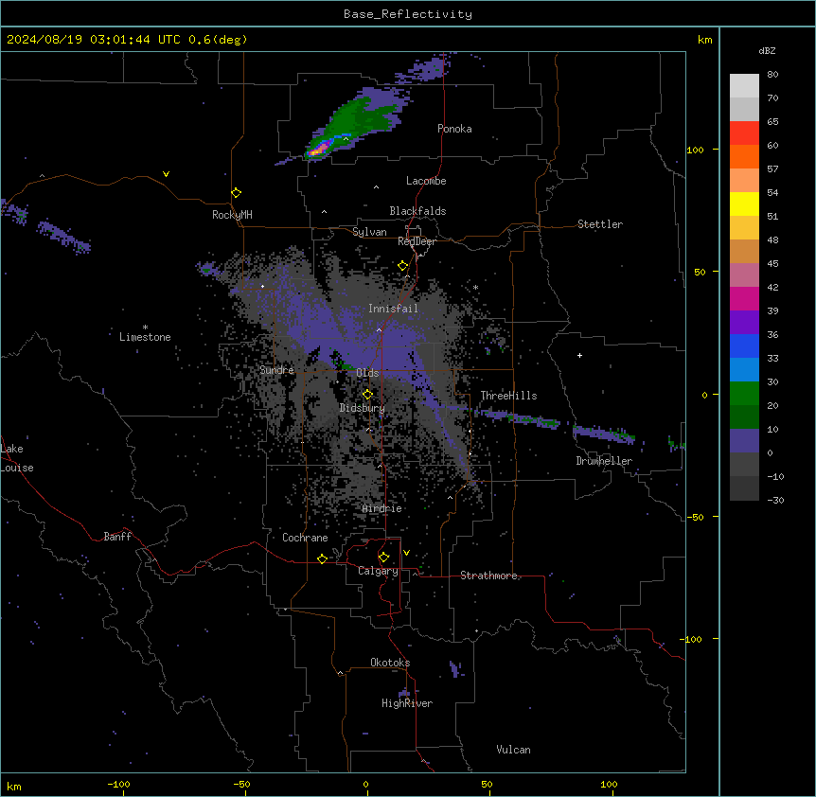Pick the orange 60–57 dBZ legend swatch
This screenshot has width=816, height=797.
744,157
